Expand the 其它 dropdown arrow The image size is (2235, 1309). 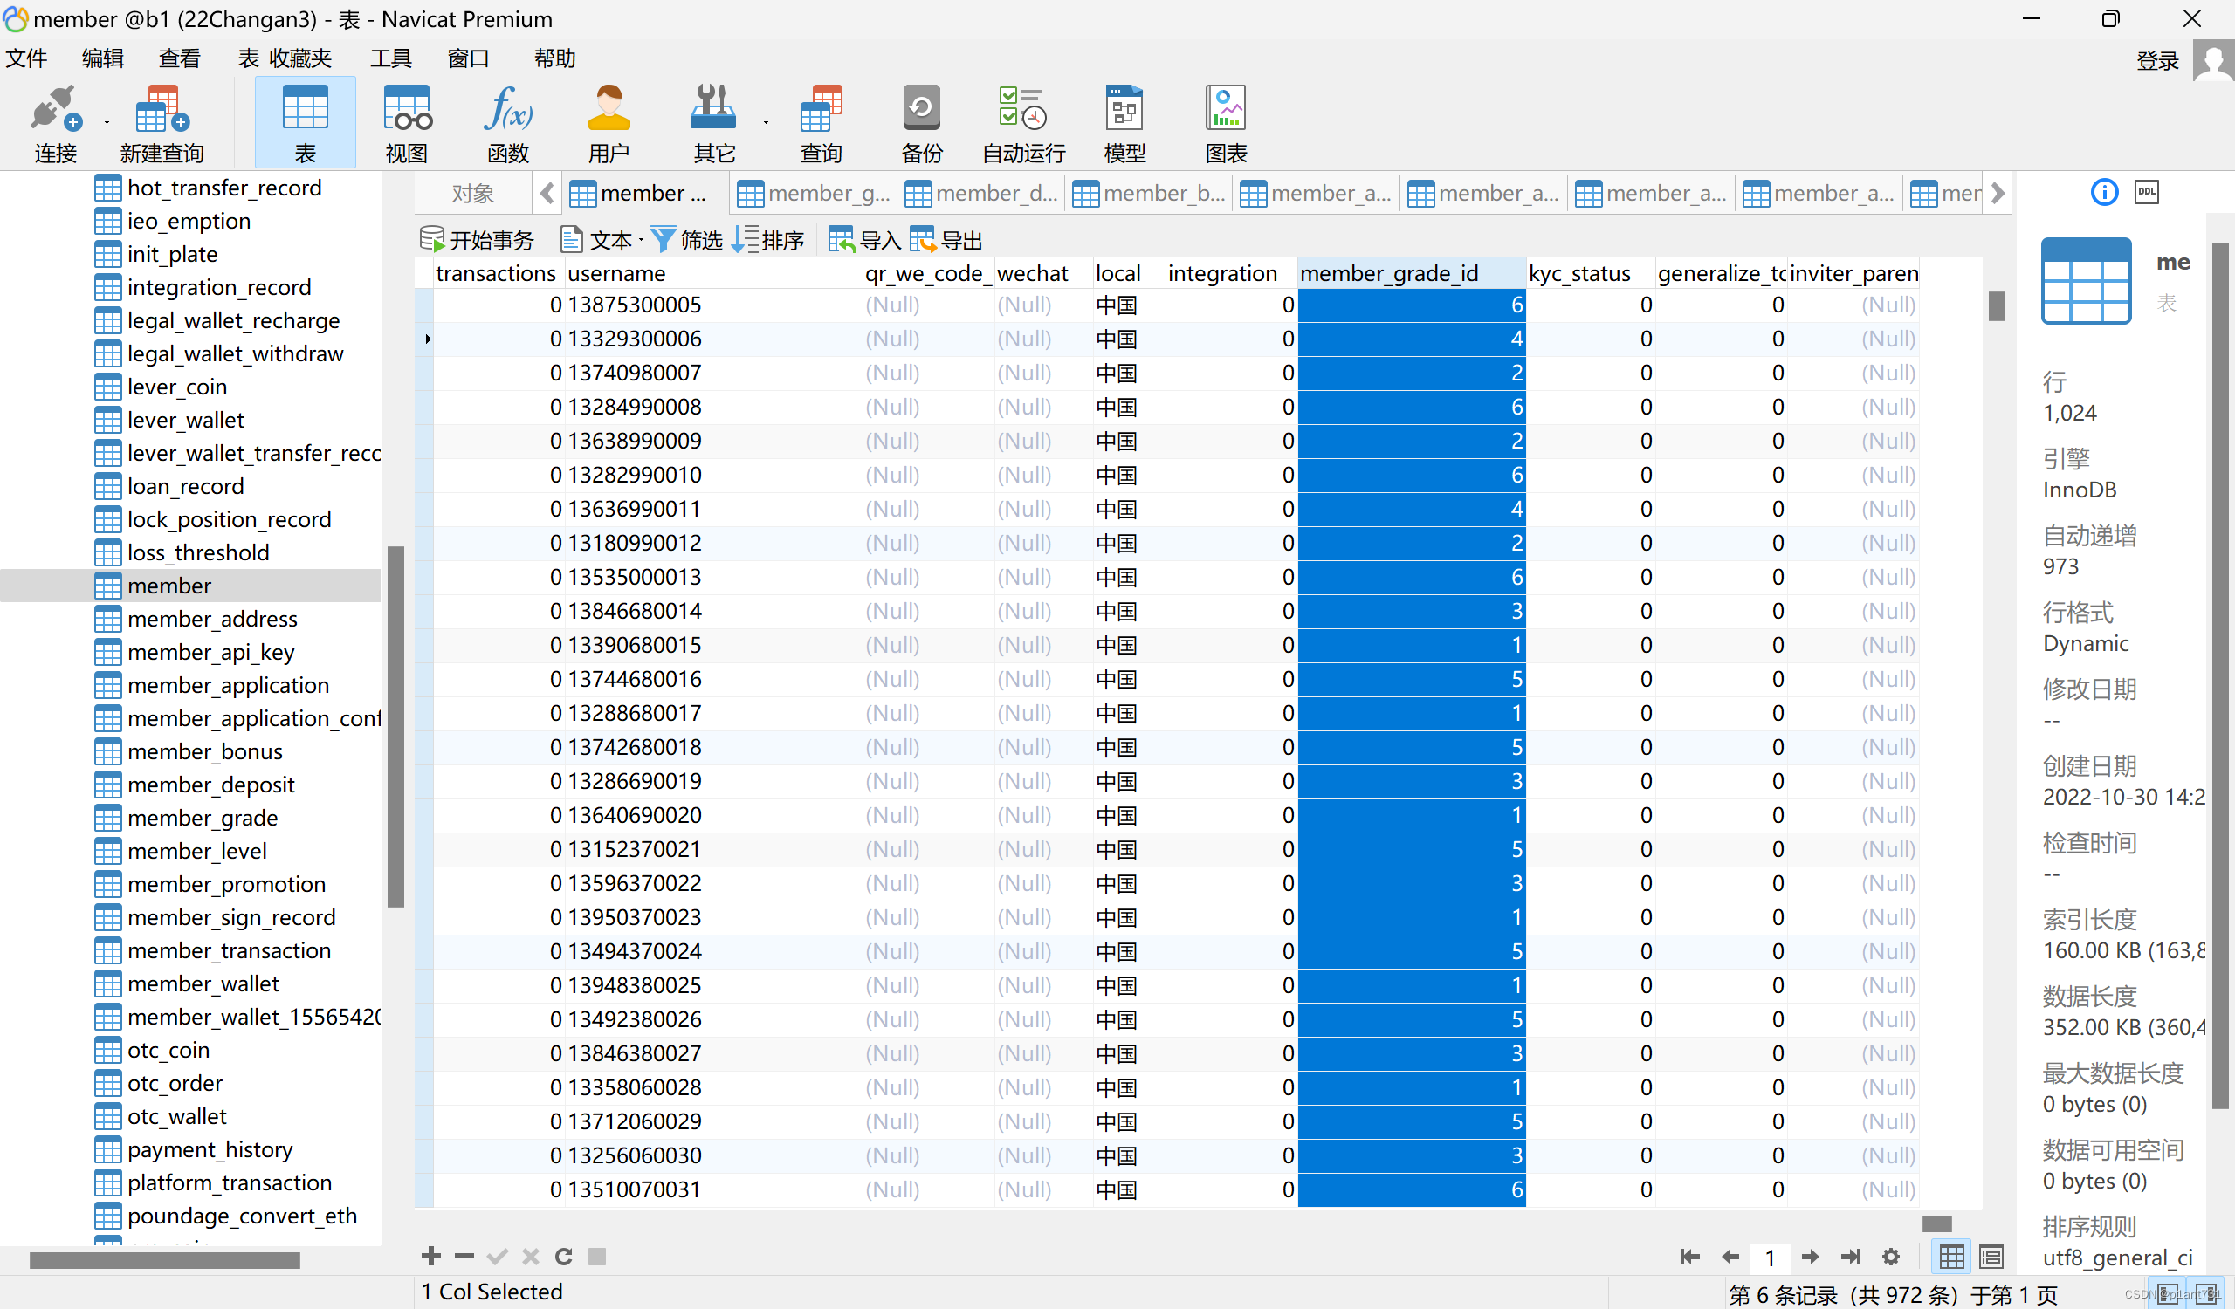(x=766, y=122)
